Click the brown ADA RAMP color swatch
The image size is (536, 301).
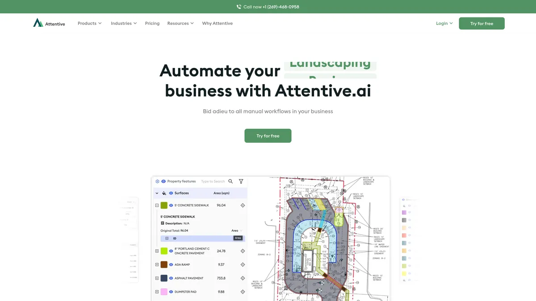click(164, 265)
